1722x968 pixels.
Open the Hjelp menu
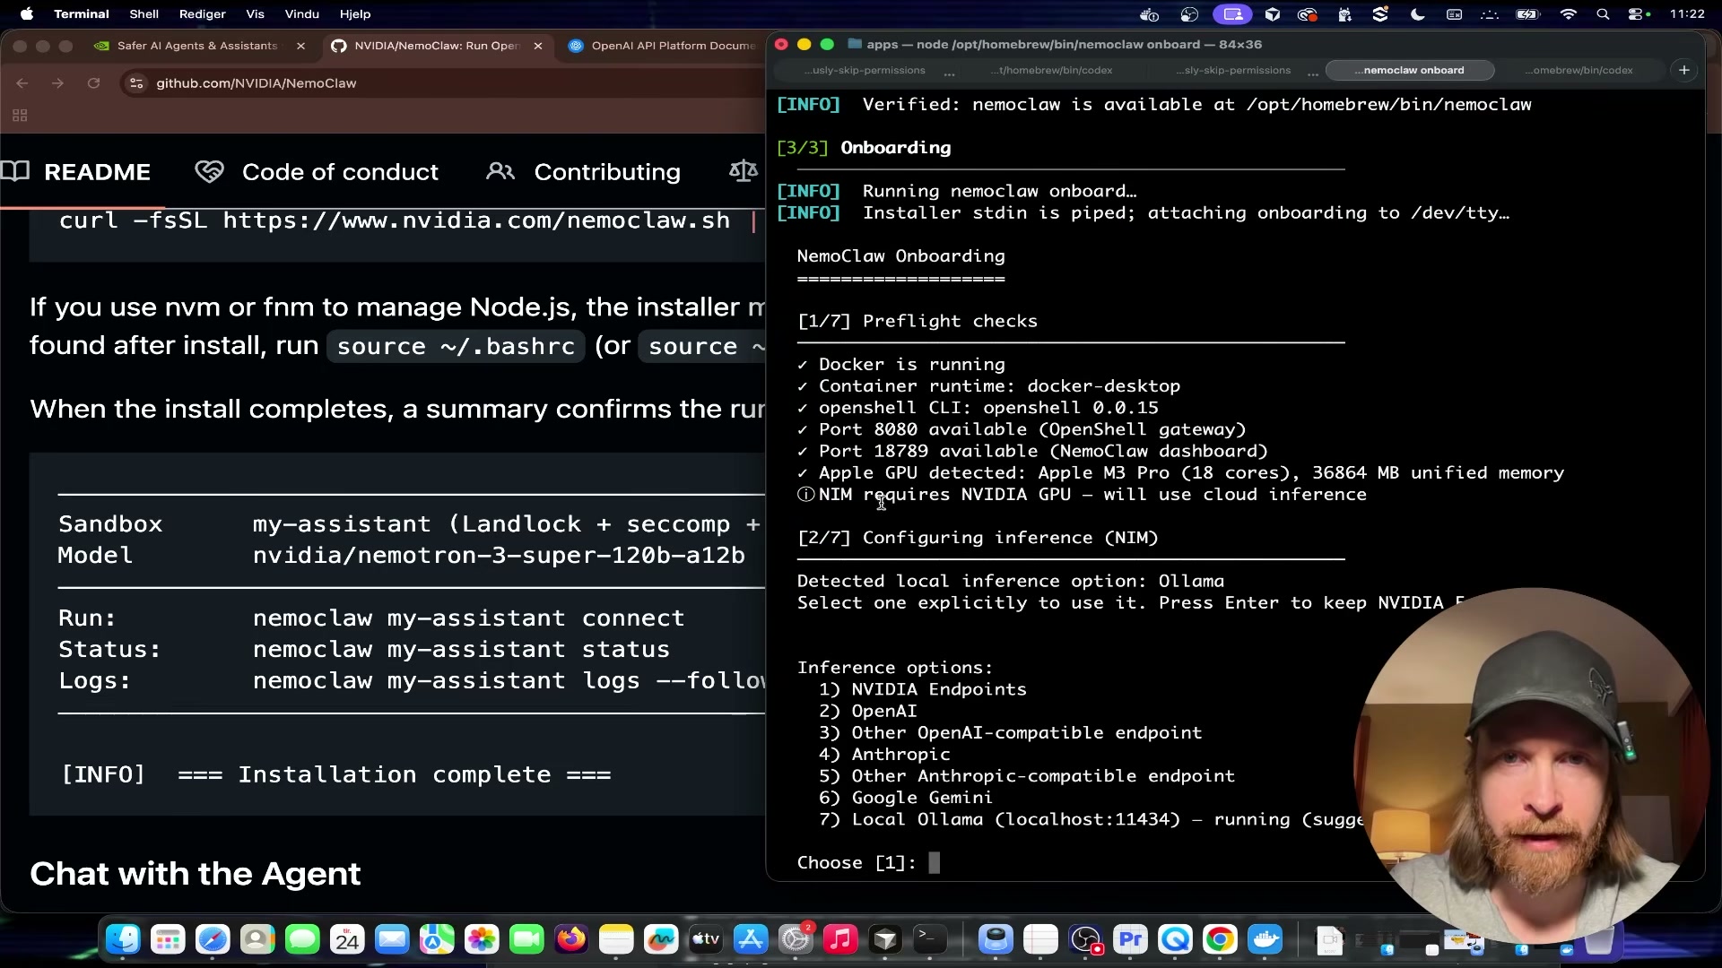[x=355, y=13]
